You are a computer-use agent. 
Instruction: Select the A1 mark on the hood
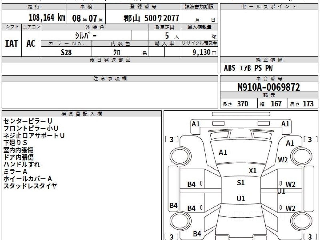223,152
